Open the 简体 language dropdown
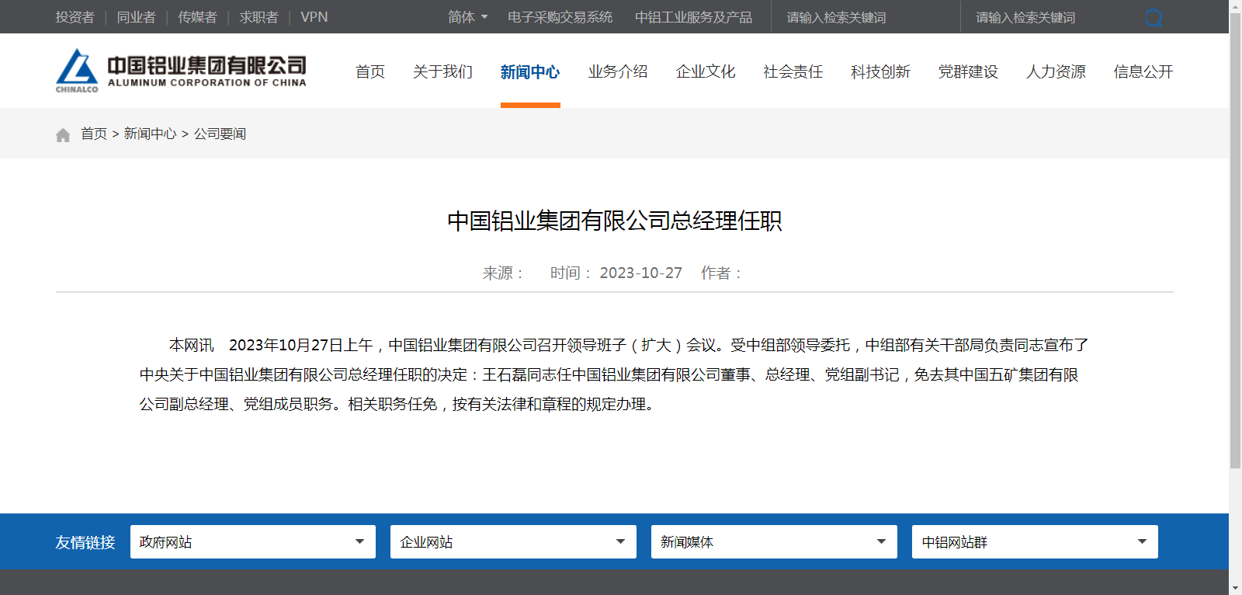The width and height of the screenshot is (1242, 595). 467,17
